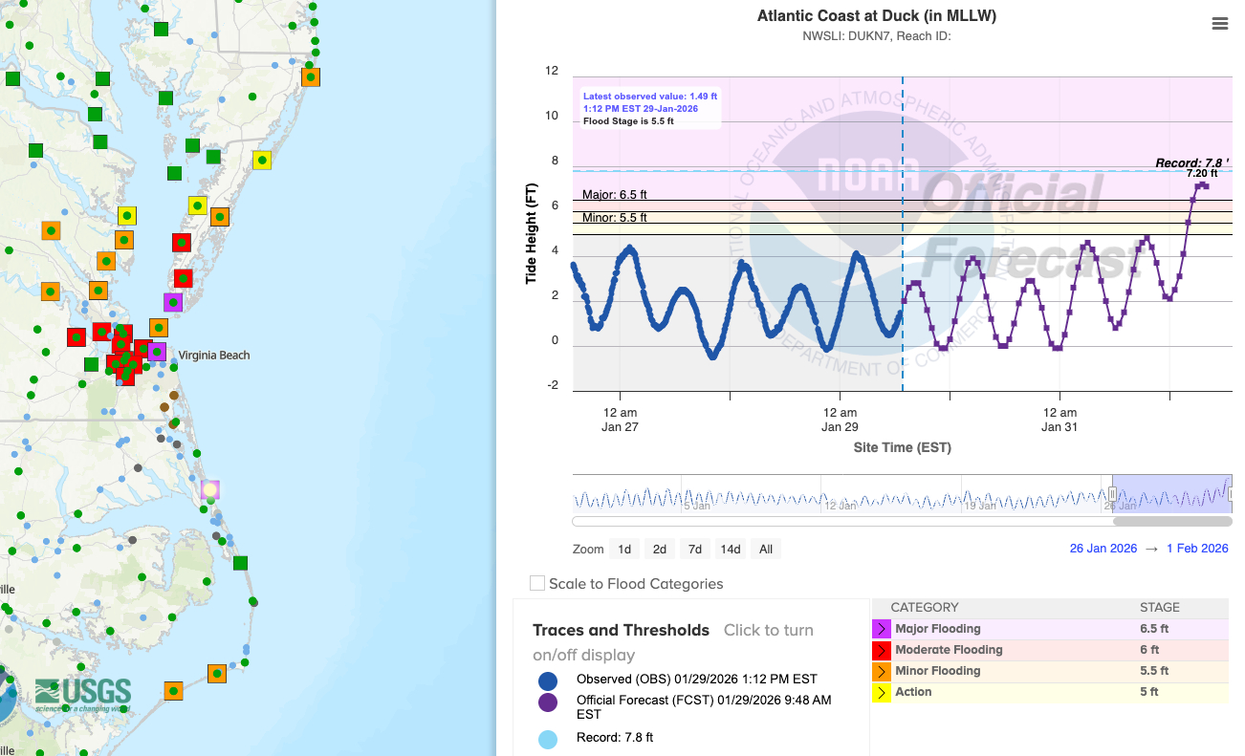Click the Action yellow arrow icon

[881, 692]
